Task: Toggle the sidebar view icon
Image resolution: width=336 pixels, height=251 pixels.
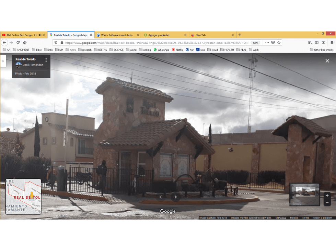Action: coord(317,42)
